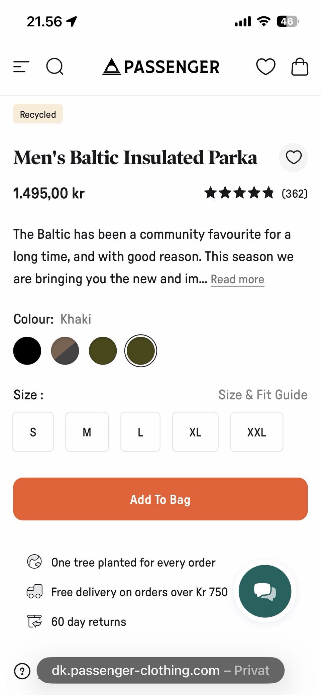Open the shopping bag icon
This screenshot has width=321, height=695.
point(300,67)
